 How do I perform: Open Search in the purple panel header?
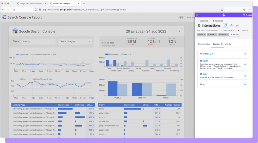point(247,15)
